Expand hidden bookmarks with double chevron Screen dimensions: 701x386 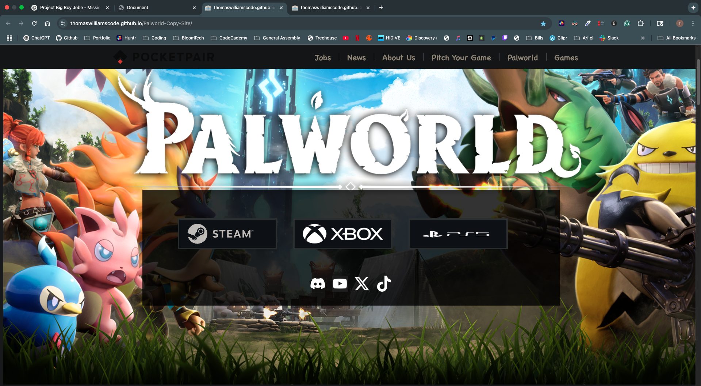pyautogui.click(x=643, y=38)
